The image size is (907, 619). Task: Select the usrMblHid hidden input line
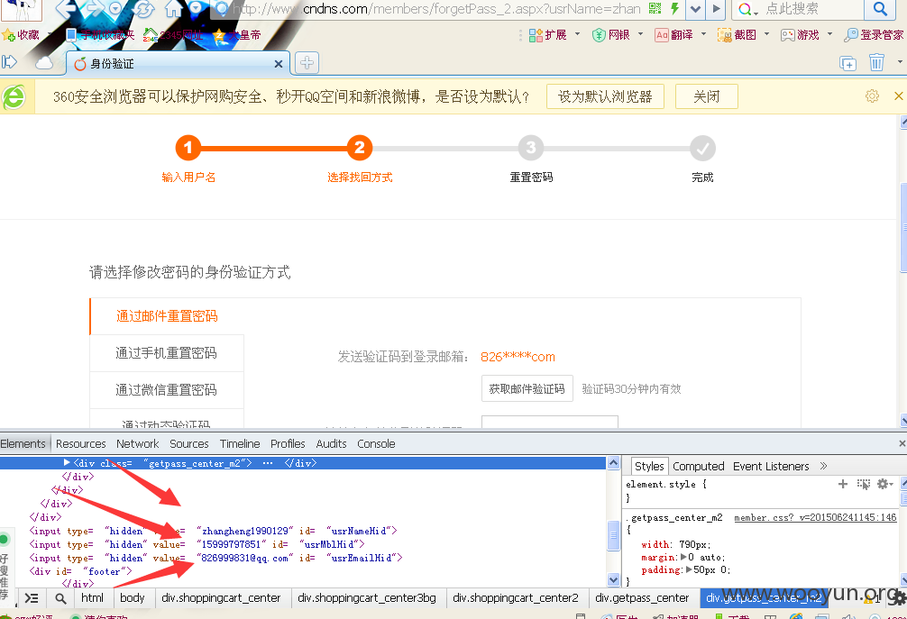click(x=197, y=544)
